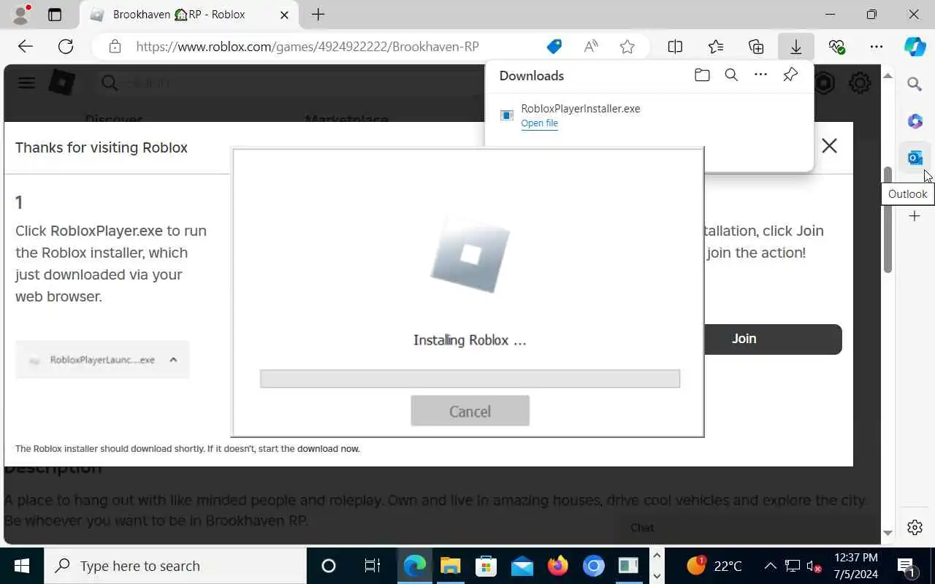This screenshot has height=584, width=935.
Task: Open Downloads more options ellipsis
Action: pos(760,75)
